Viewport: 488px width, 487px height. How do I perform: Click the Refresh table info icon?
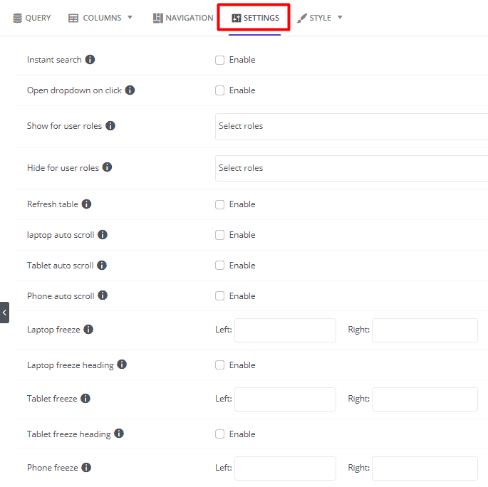click(x=86, y=204)
